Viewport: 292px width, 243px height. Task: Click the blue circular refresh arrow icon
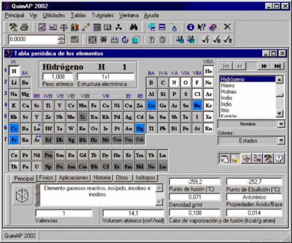coord(125,40)
